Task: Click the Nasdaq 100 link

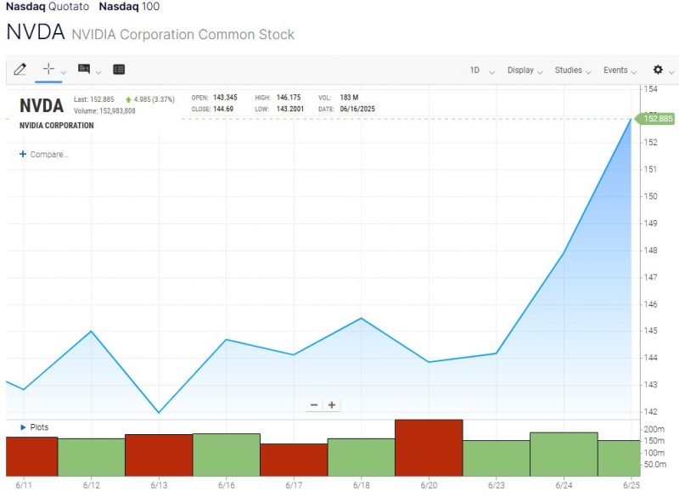Action: (128, 7)
